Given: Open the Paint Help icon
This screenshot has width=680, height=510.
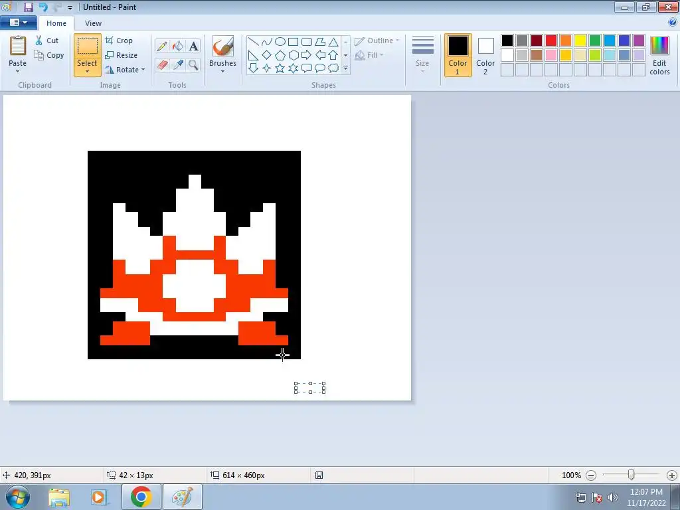Looking at the screenshot, I should [x=673, y=22].
